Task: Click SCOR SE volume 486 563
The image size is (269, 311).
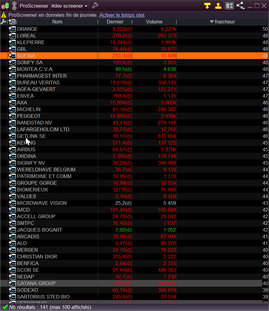Action: tap(167, 270)
